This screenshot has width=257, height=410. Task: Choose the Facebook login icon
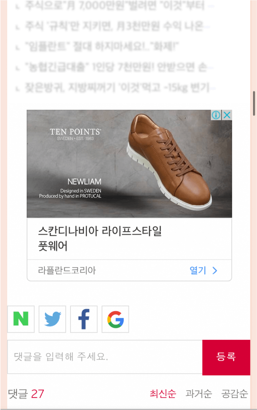click(84, 319)
